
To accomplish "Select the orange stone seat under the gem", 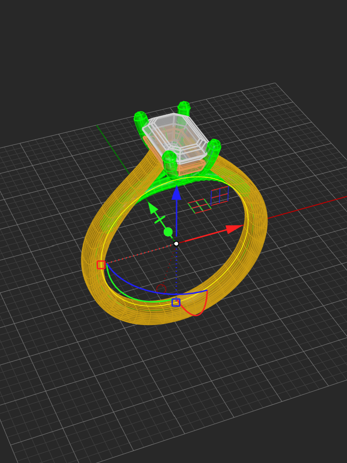I will pos(192,169).
